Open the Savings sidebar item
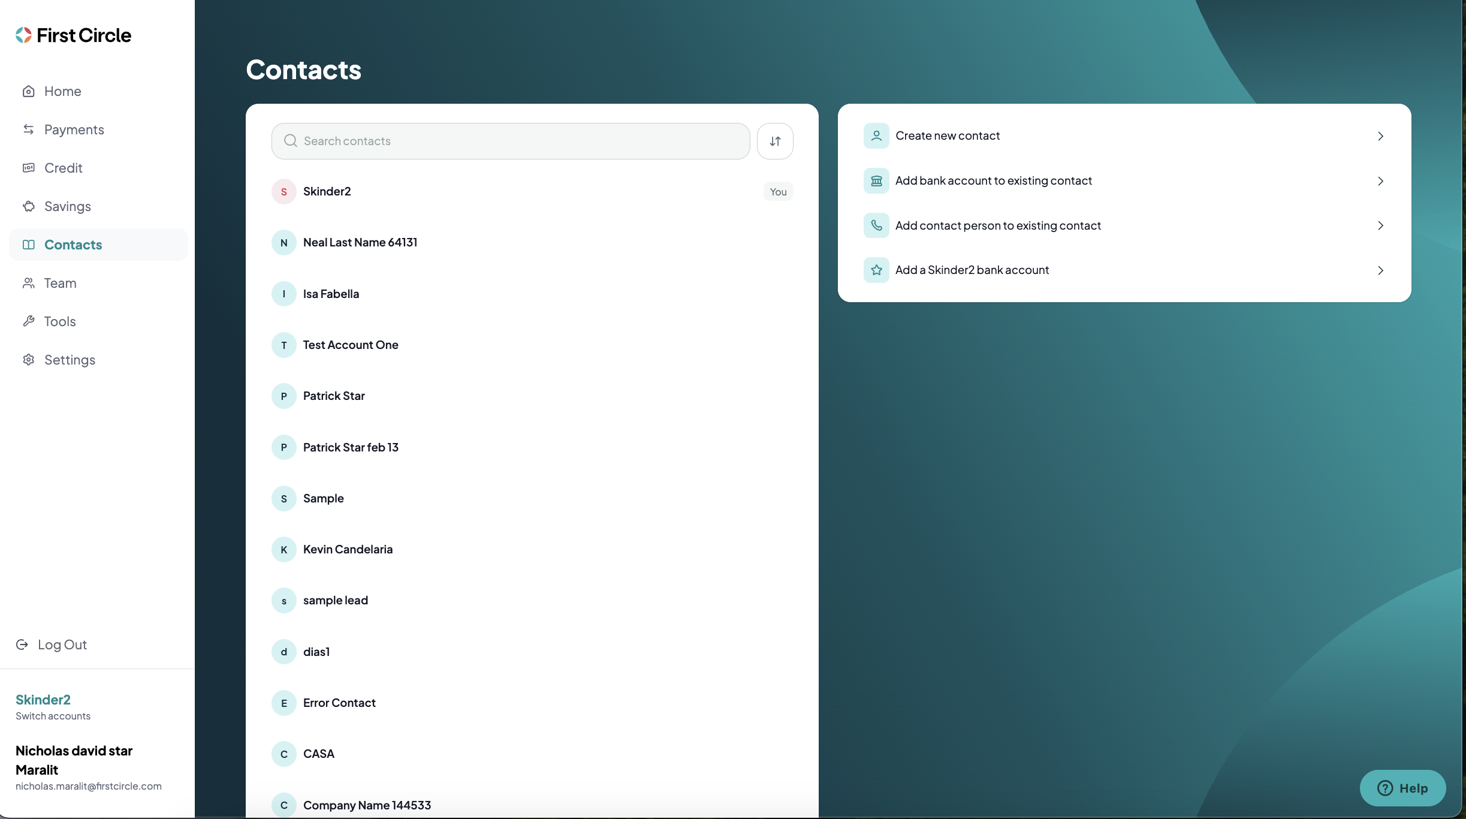Image resolution: width=1466 pixels, height=819 pixels. click(x=67, y=206)
